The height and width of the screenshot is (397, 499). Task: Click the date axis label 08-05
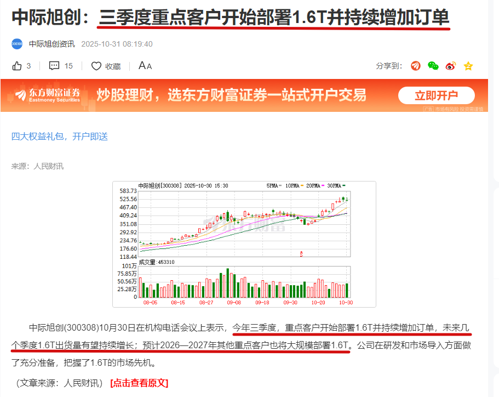150,302
